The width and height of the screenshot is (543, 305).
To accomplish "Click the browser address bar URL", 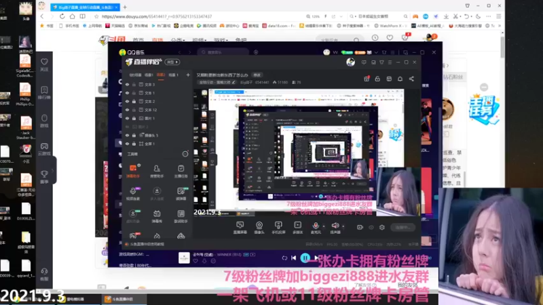I will pos(157,16).
